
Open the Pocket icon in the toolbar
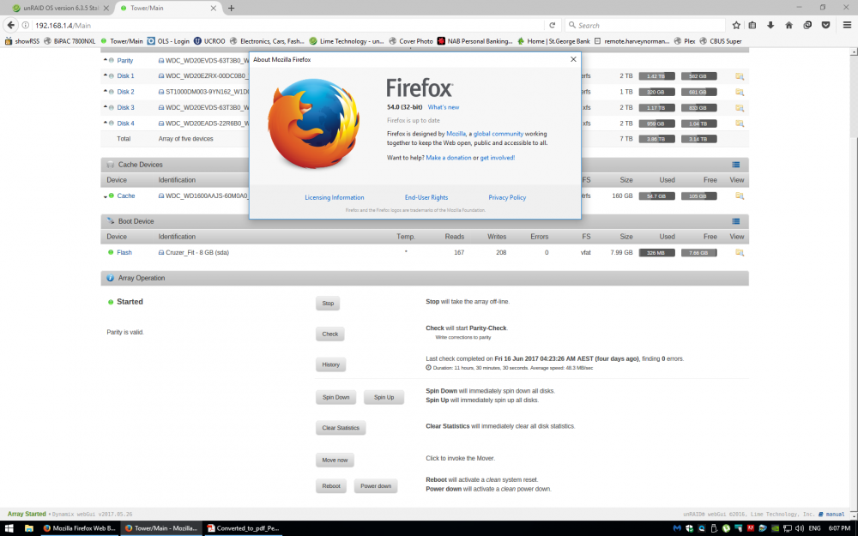[825, 25]
